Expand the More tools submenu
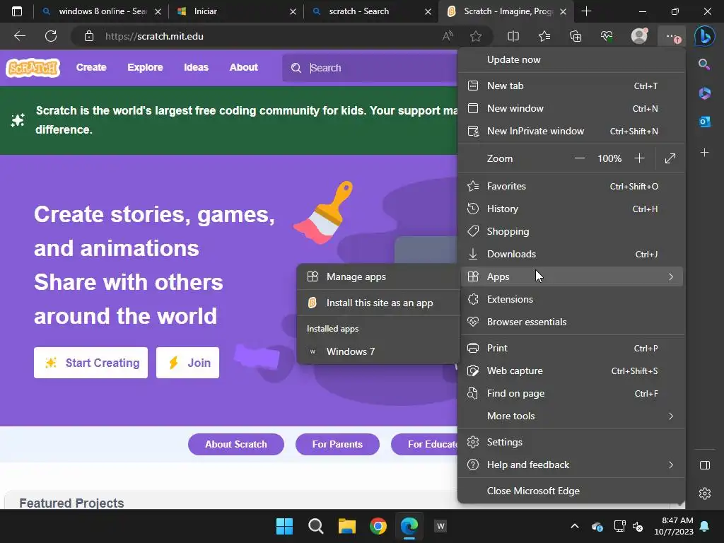 pos(571,416)
